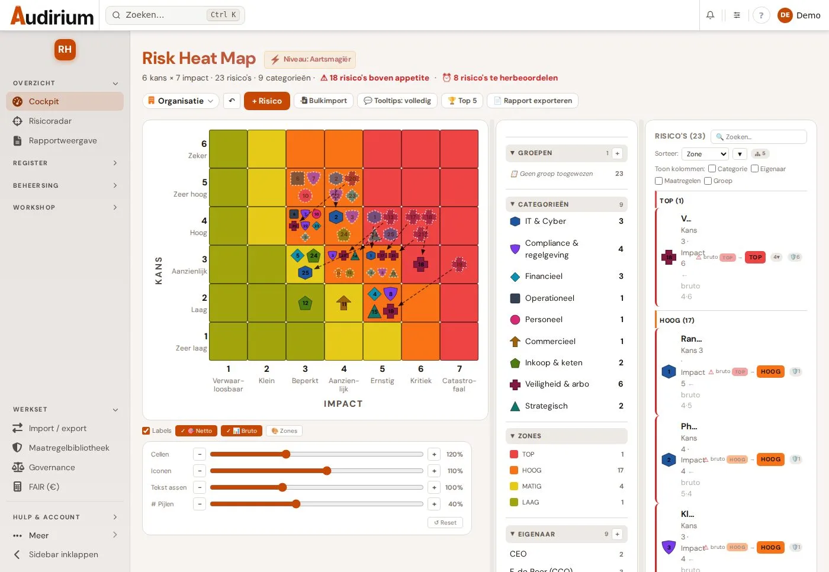829x572 pixels.
Task: Click the RH workspace badge
Action: [65, 50]
